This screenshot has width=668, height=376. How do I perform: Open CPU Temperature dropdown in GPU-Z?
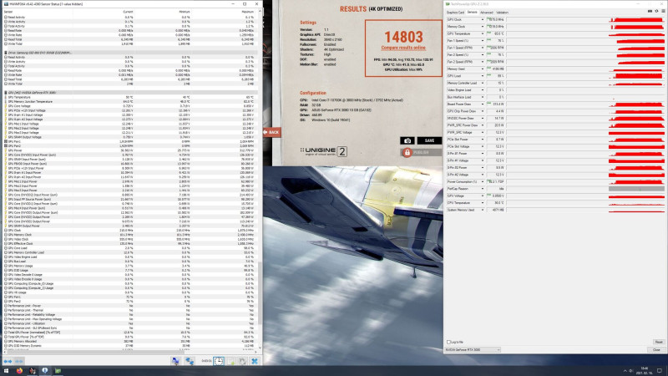pyautogui.click(x=483, y=203)
